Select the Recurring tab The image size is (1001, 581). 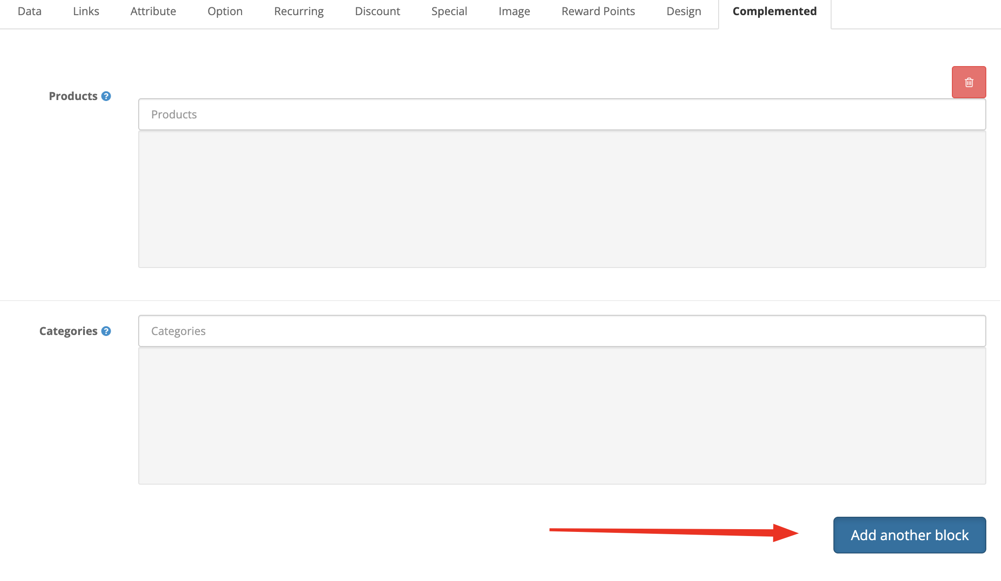(298, 11)
